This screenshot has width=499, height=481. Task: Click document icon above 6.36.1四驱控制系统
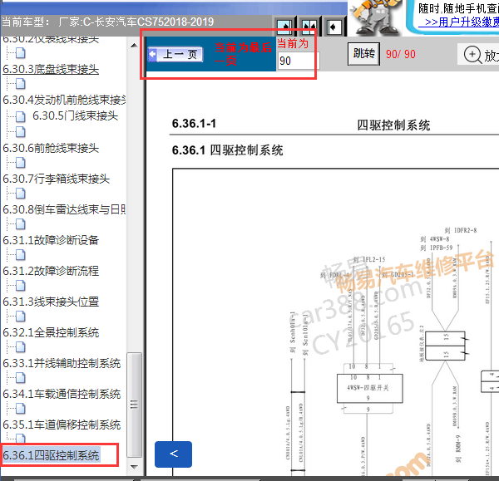point(21,439)
